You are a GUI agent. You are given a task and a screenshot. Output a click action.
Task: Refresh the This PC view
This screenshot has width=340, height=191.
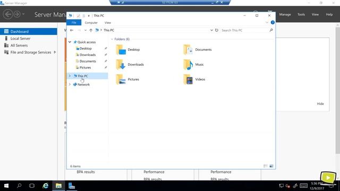[x=216, y=30]
